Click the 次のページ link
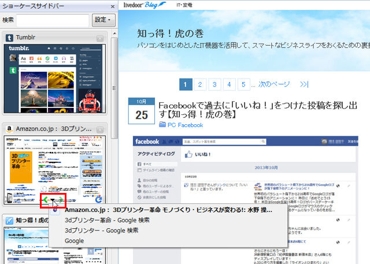370x264 pixels. click(x=274, y=84)
